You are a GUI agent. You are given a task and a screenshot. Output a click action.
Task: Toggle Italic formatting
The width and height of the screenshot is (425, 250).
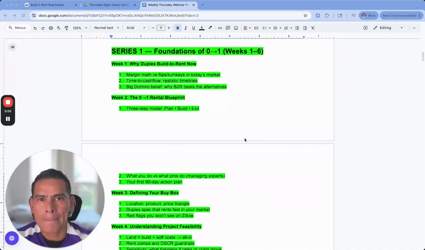tap(186, 28)
